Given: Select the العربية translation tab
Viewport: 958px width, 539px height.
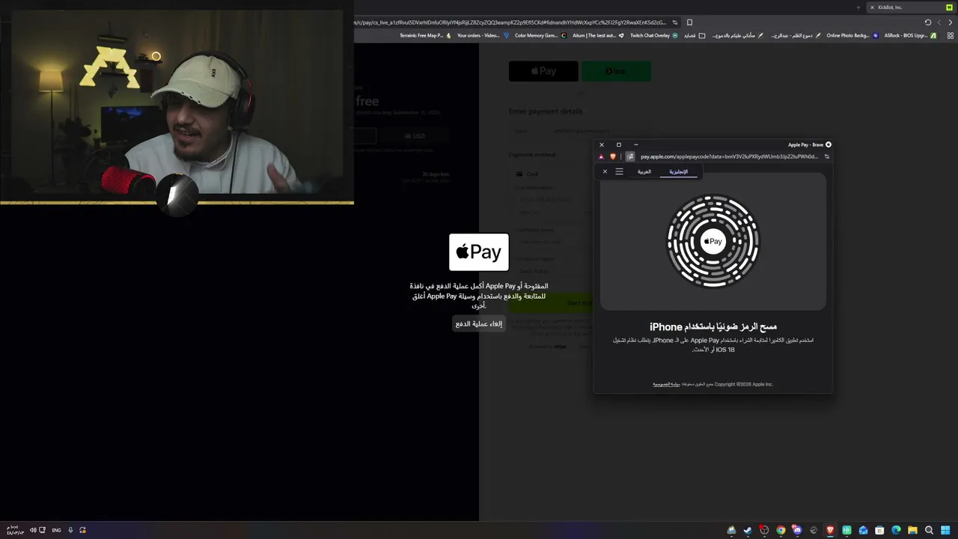Looking at the screenshot, I should point(644,171).
